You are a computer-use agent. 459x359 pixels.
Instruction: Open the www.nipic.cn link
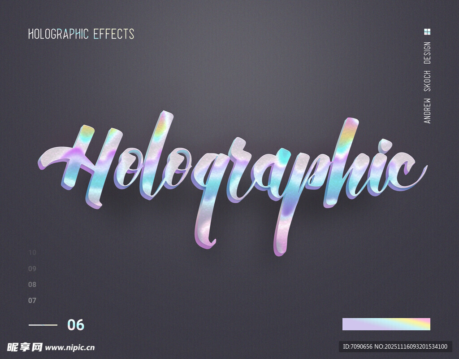coord(70,347)
